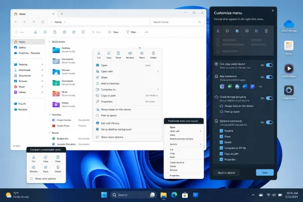Select Copy as path menu item
This screenshot has height=202, width=303.
[127, 96]
